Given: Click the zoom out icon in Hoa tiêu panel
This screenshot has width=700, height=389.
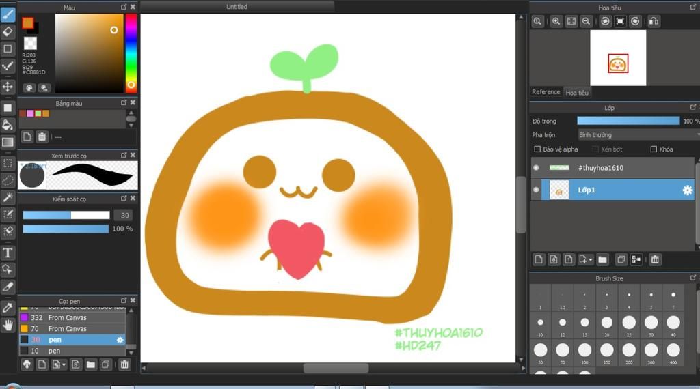Looking at the screenshot, I should [x=586, y=21].
